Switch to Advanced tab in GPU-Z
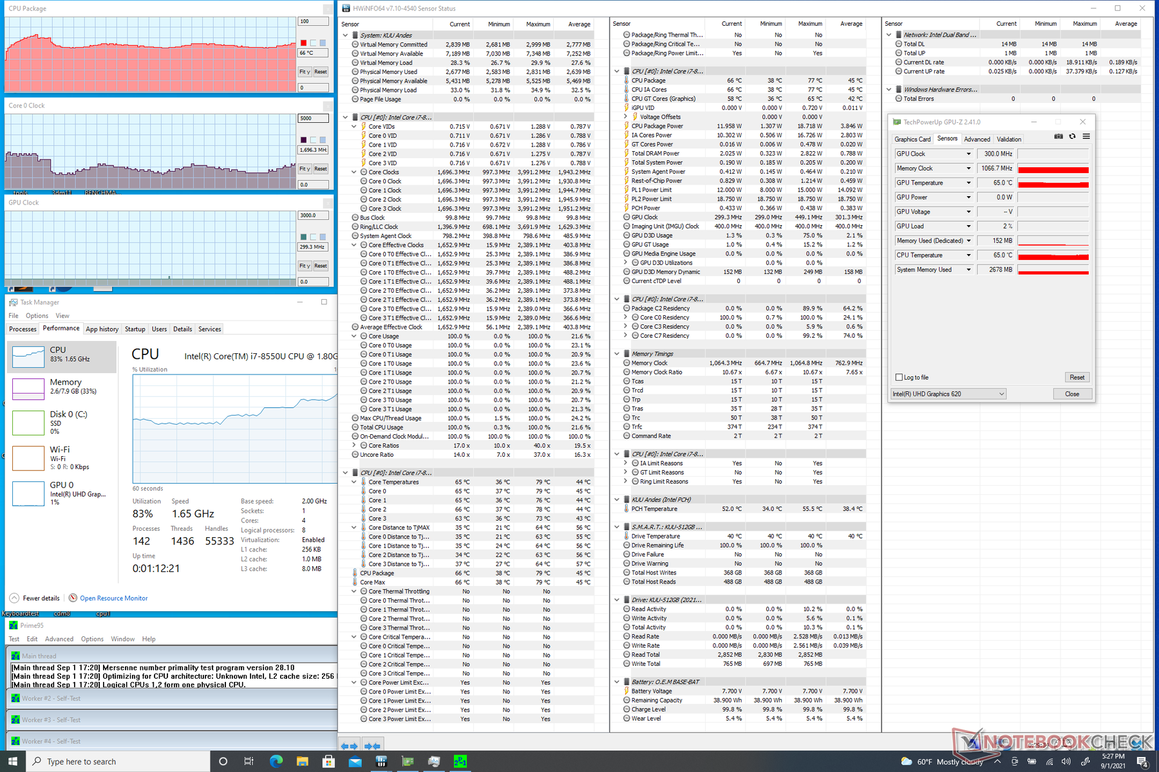 pos(977,139)
